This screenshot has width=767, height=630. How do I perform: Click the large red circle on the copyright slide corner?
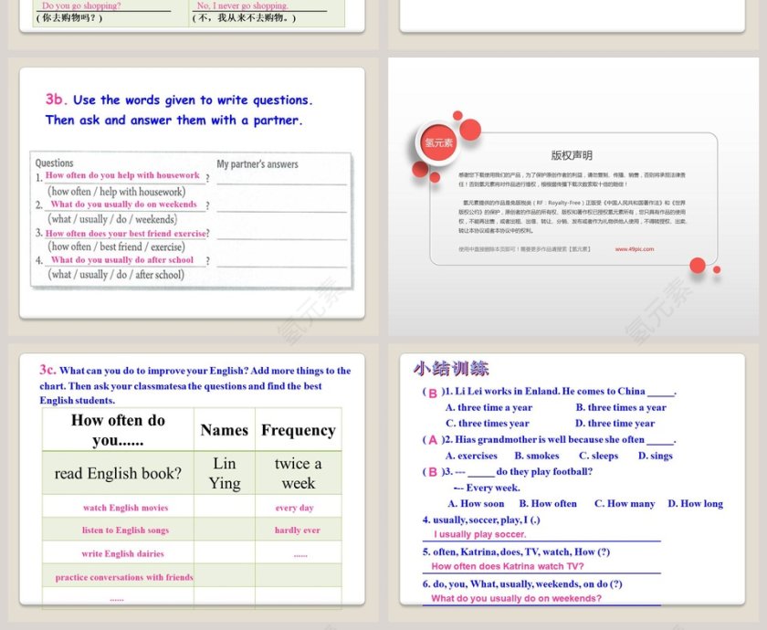coord(697,264)
